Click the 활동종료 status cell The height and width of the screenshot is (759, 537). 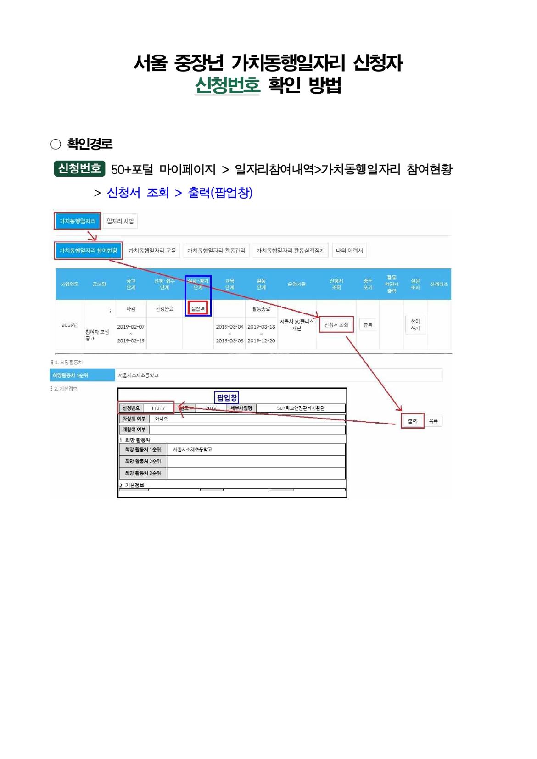pyautogui.click(x=261, y=309)
